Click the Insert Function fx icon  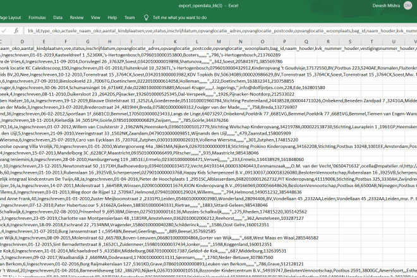click(x=16, y=31)
